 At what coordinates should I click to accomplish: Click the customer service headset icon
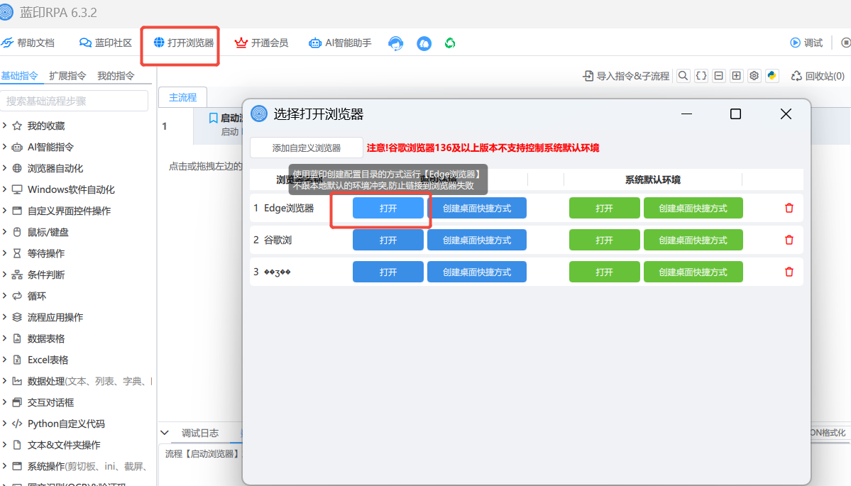click(395, 43)
